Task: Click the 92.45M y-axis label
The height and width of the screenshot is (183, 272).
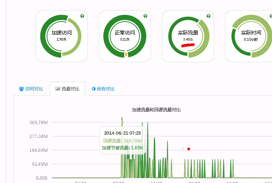Action: point(40,164)
